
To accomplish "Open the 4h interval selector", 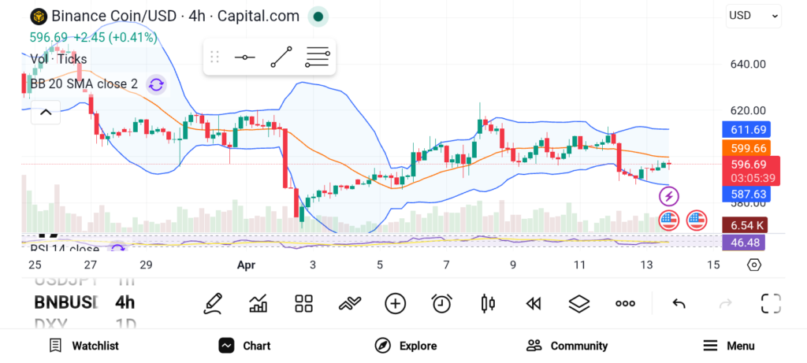I will [x=125, y=302].
